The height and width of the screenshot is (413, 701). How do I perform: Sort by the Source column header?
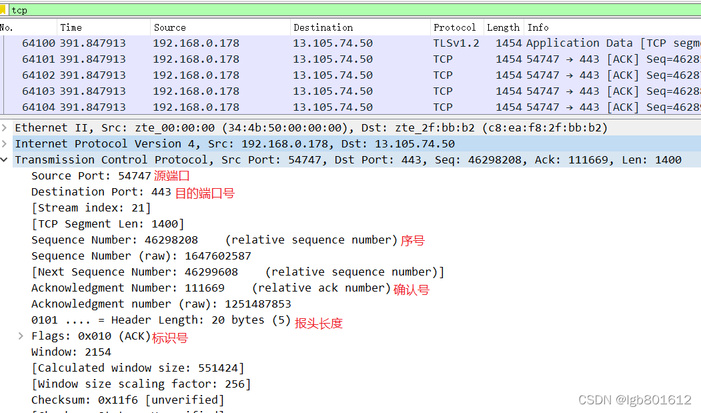[220, 27]
